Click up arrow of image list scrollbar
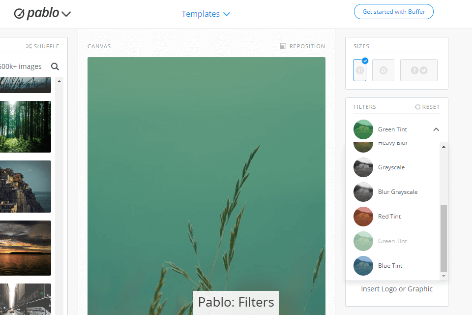 [x=59, y=81]
